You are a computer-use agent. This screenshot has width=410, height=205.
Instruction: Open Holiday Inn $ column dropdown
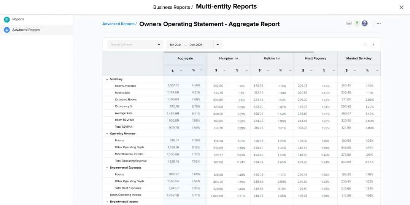click(x=268, y=70)
